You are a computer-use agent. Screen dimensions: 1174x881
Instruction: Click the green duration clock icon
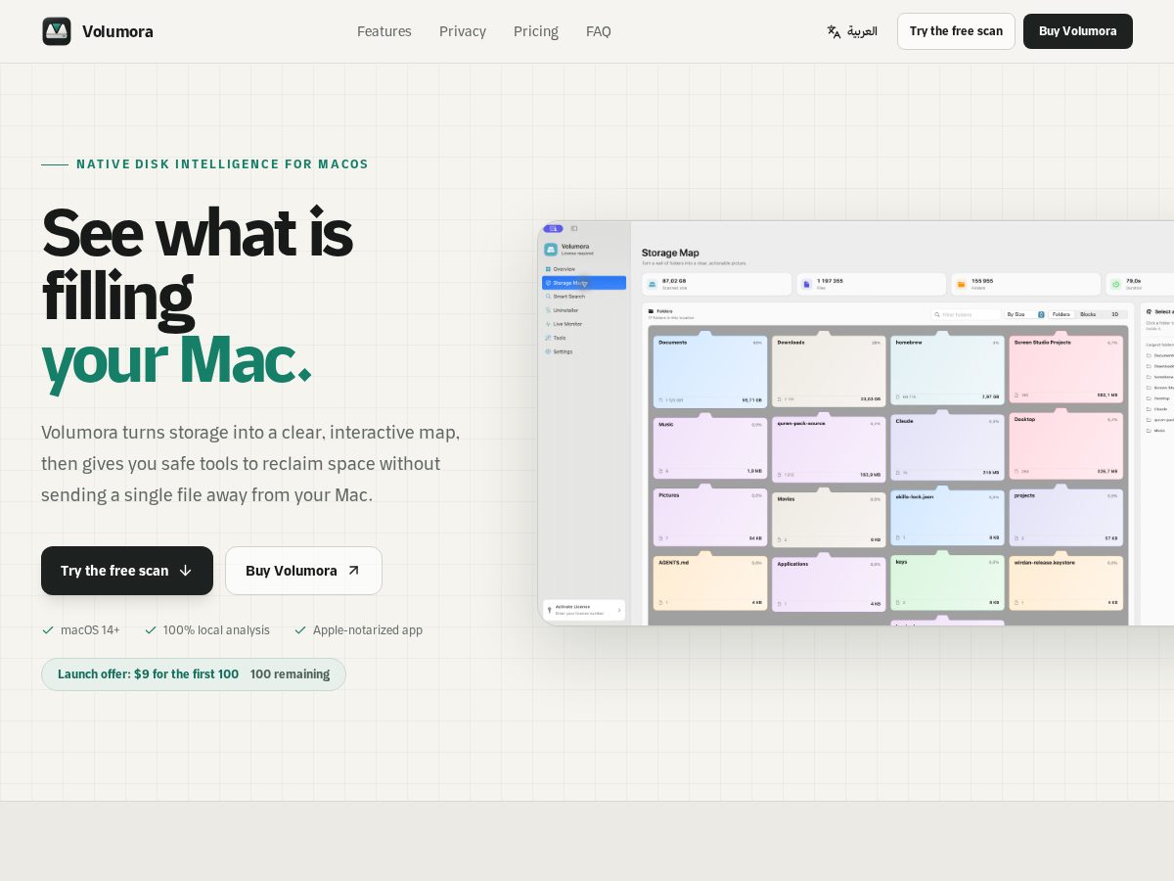[x=1116, y=284]
